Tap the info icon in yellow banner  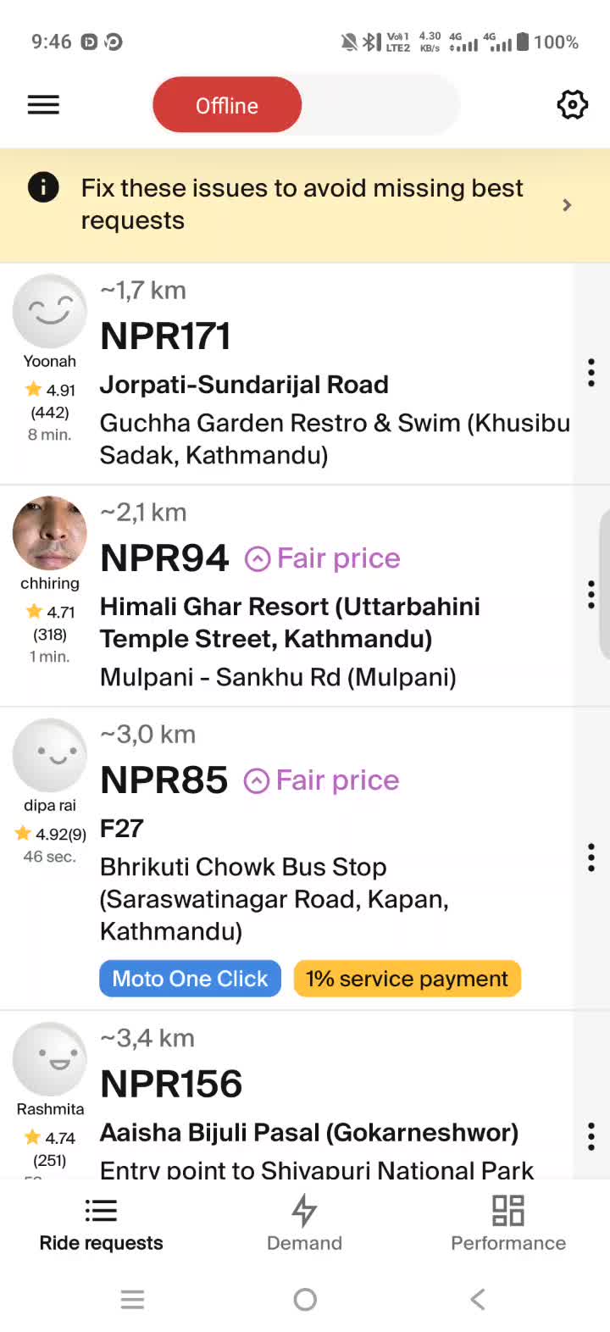click(43, 187)
